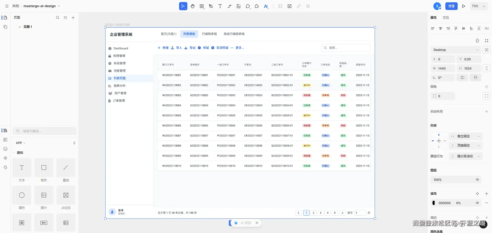Screen dimensions: 492x233
Task: Select the Text tool
Action: (x=220, y=6)
